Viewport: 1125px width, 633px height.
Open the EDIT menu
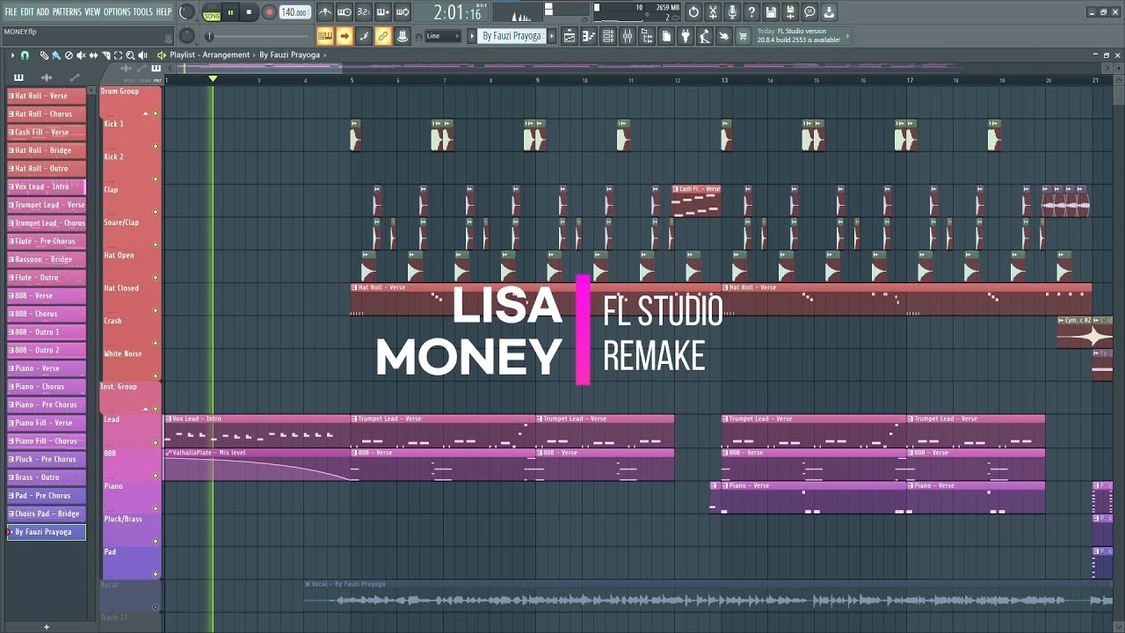pyautogui.click(x=27, y=11)
